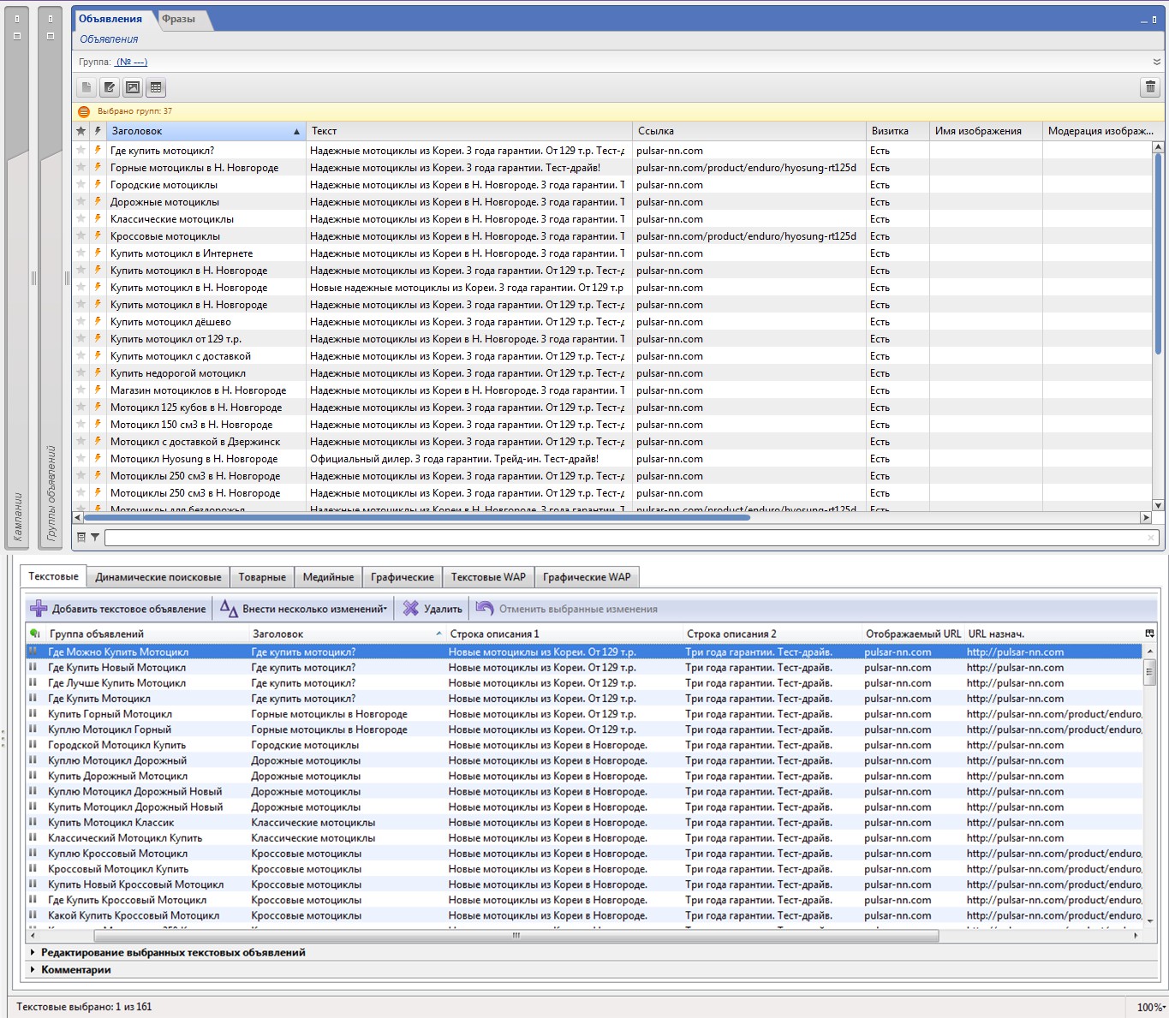Click the image ad toolbar icon
1169x1018 pixels.
coord(133,87)
